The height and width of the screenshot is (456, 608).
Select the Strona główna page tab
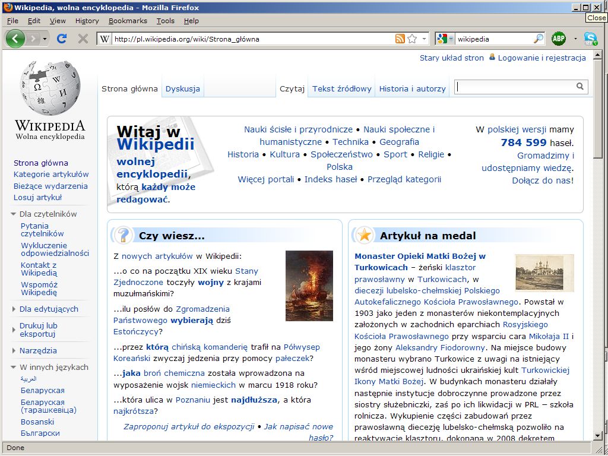(129, 88)
